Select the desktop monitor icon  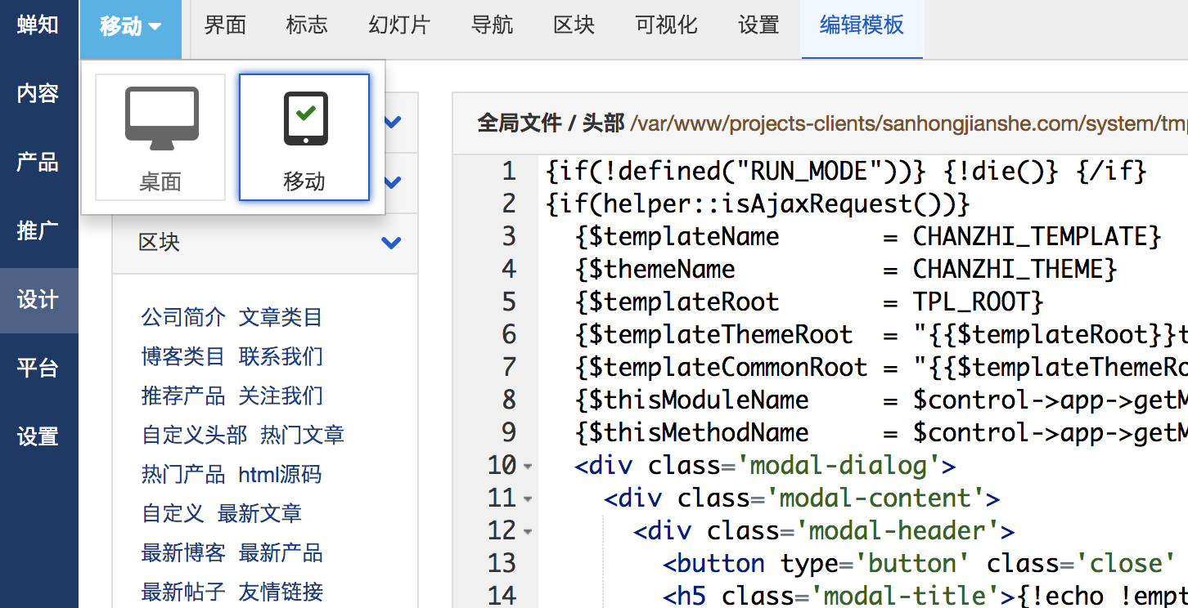(x=161, y=118)
